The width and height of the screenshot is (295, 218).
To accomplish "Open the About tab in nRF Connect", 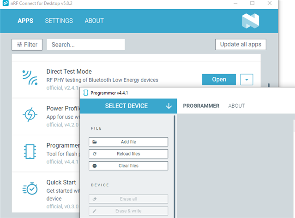I will tap(94, 21).
